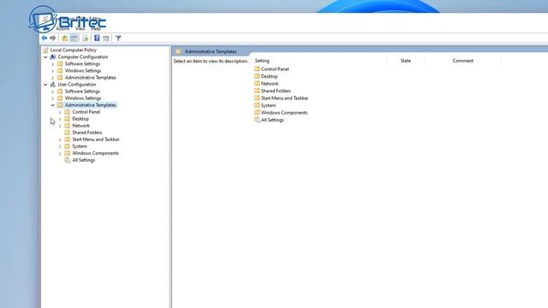Viewport: 548px width, 308px height.
Task: Collapse the Computer Configuration node
Action: 45,57
